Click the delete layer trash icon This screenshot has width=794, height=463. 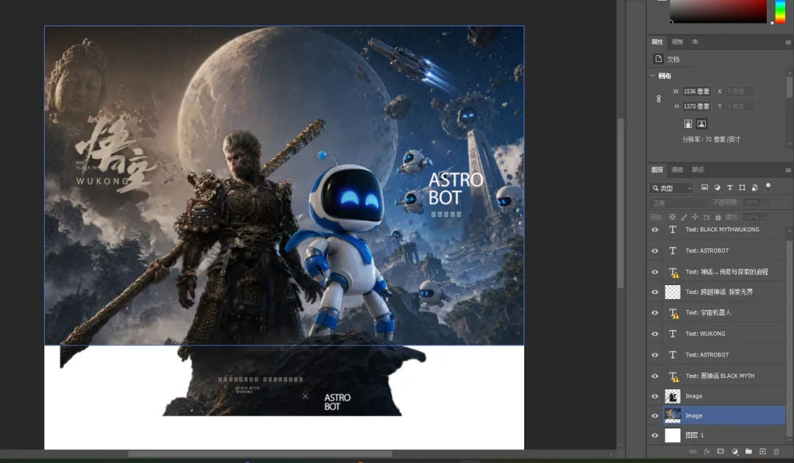(x=776, y=451)
